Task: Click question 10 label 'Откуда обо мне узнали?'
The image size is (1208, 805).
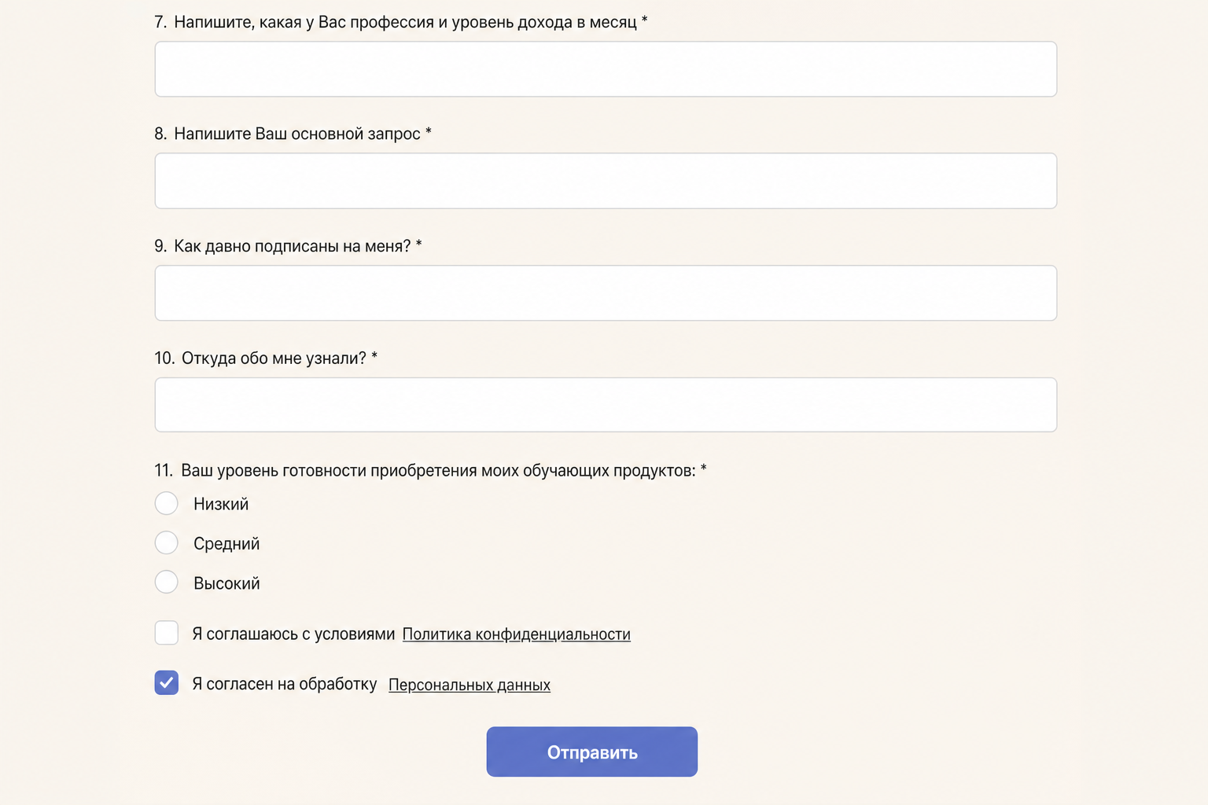Action: [x=266, y=358]
